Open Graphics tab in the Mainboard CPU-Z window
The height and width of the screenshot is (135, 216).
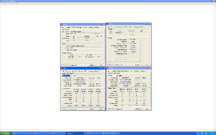coord(91,27)
